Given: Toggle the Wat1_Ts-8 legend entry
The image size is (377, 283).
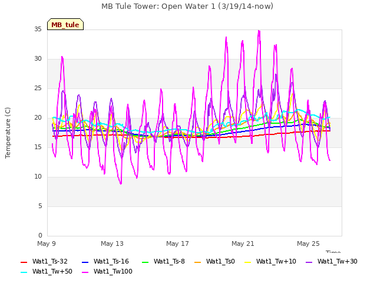Looking at the screenshot, I should click(163, 261).
